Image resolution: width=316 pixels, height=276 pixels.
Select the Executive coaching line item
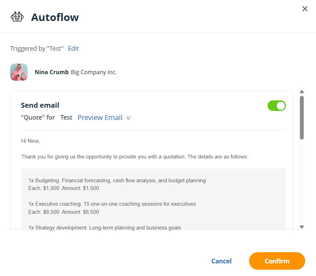[x=112, y=204]
